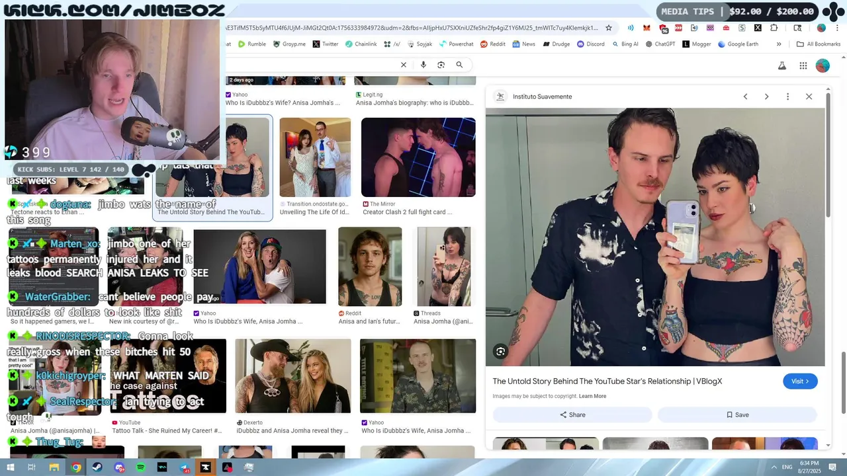Image resolution: width=847 pixels, height=476 pixels.
Task: Open the Google Earth bookmark
Action: click(x=738, y=44)
